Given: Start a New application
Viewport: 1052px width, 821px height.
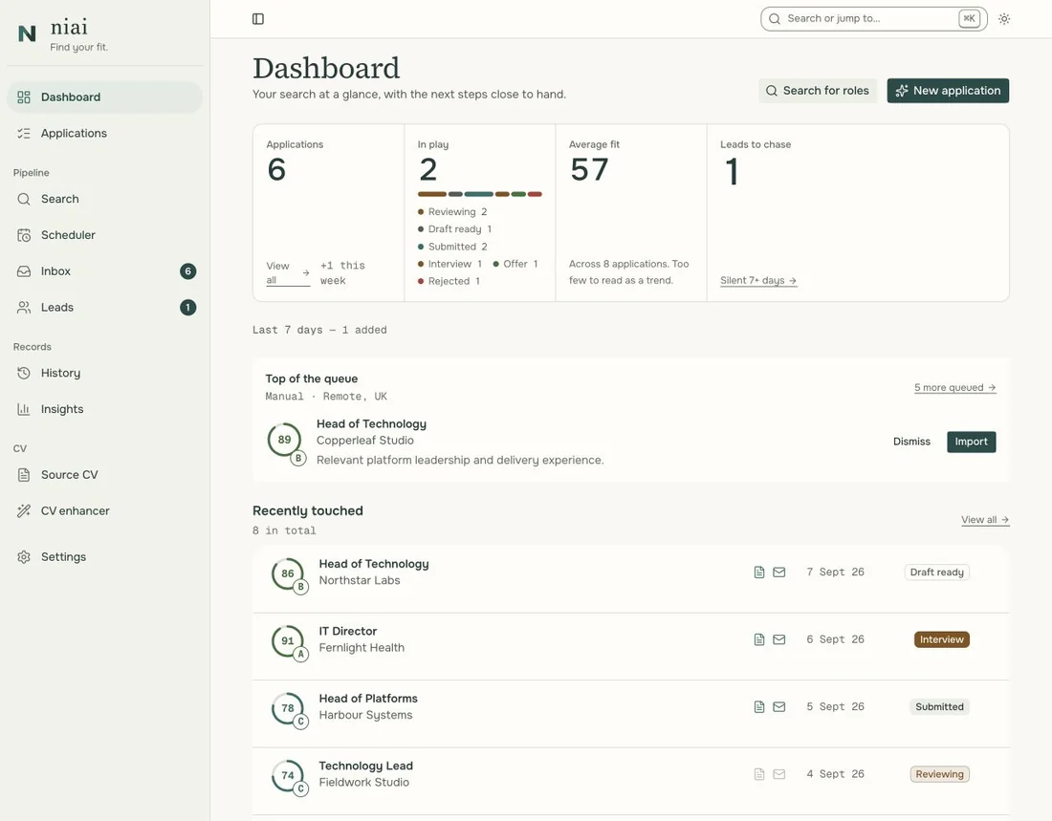Looking at the screenshot, I should coord(948,91).
